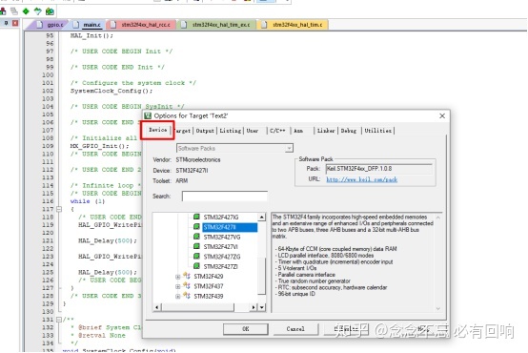Click the file icon on stm32f4xx_hal_tim_ex.c tab

click(184, 25)
